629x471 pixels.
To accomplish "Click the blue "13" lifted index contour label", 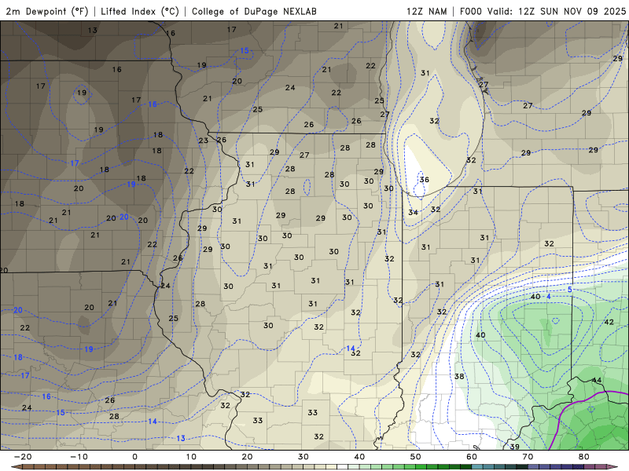I will [x=181, y=438].
